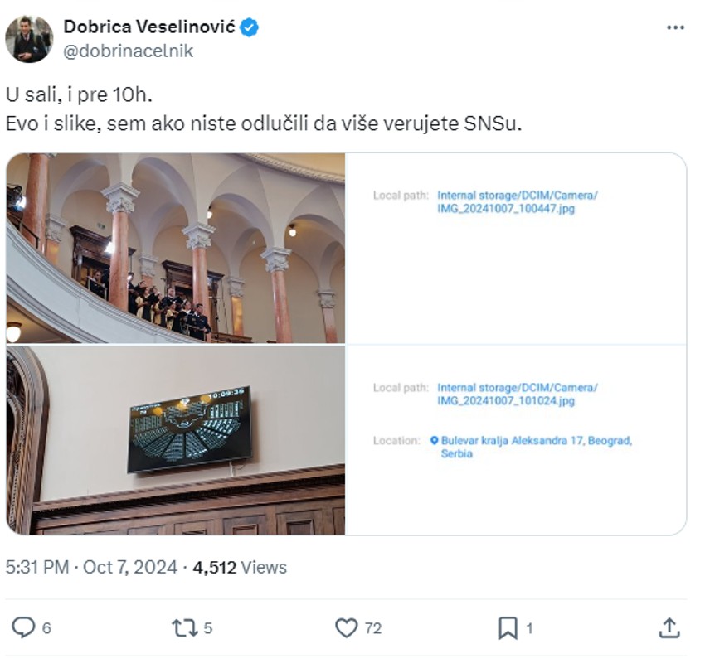The height and width of the screenshot is (668, 705).
Task: Open the balcony choir photo
Action: 176,248
